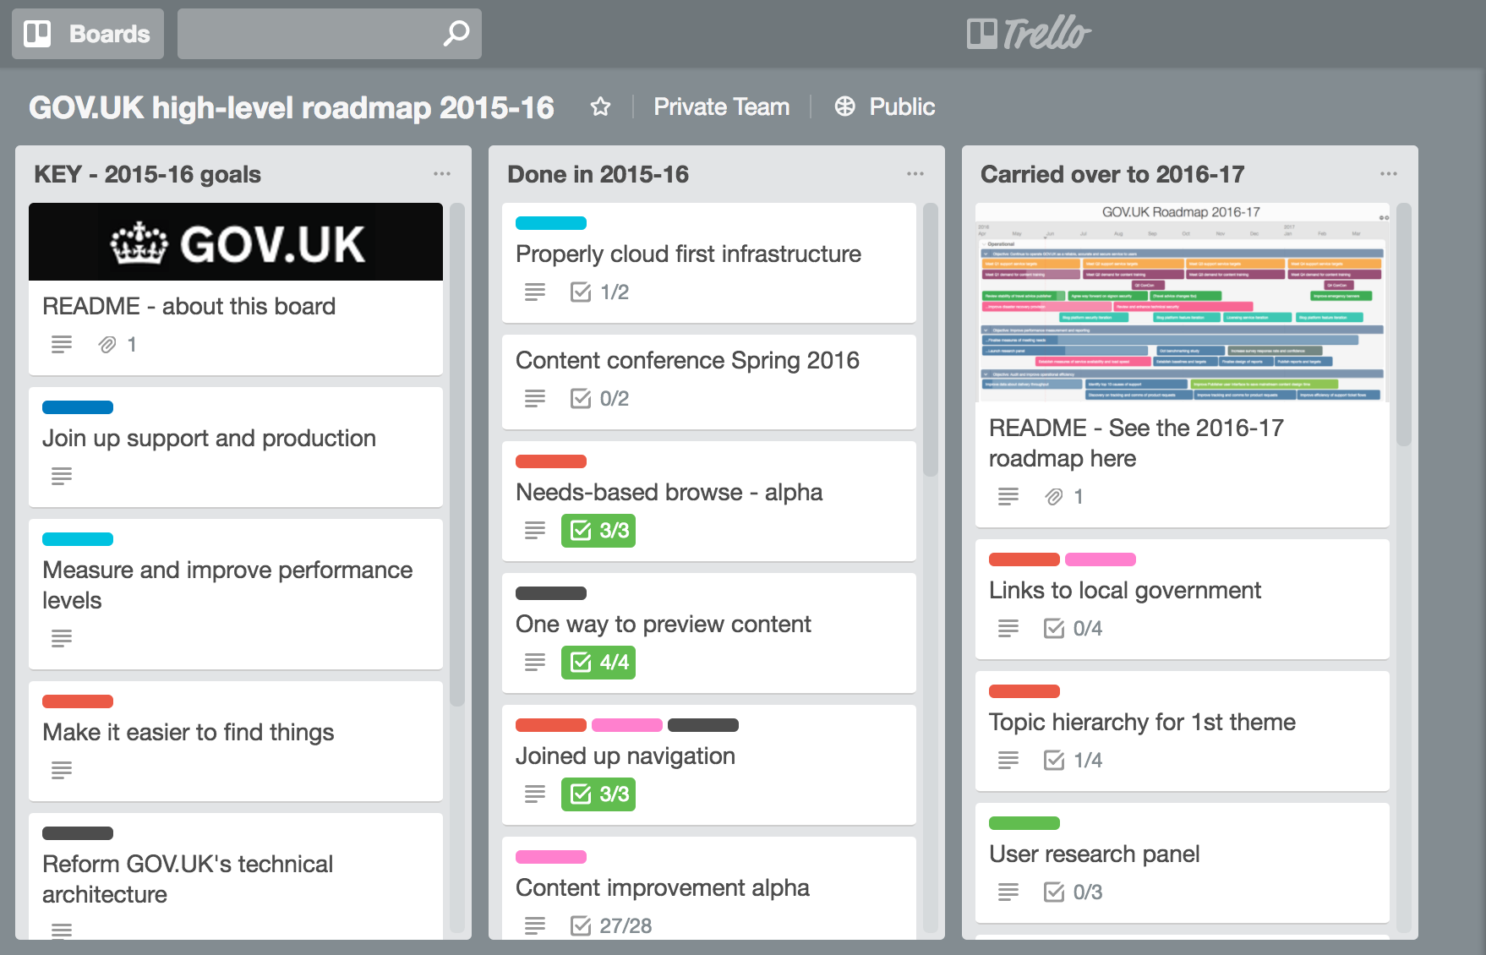Open the Boards menu
This screenshot has width=1486, height=955.
point(88,34)
